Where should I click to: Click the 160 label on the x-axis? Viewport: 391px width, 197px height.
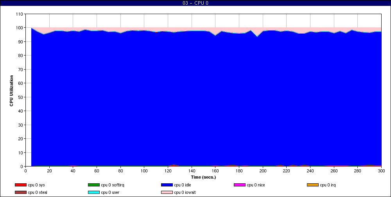(x=215, y=171)
